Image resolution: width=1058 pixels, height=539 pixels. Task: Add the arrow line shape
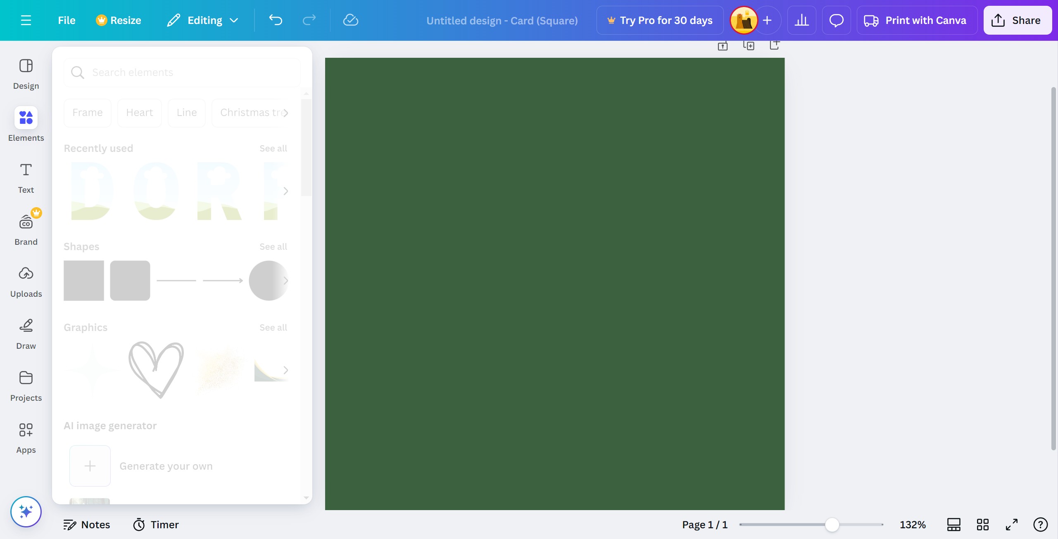click(x=223, y=281)
